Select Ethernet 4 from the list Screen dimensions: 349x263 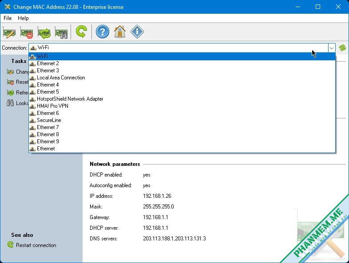pos(182,85)
